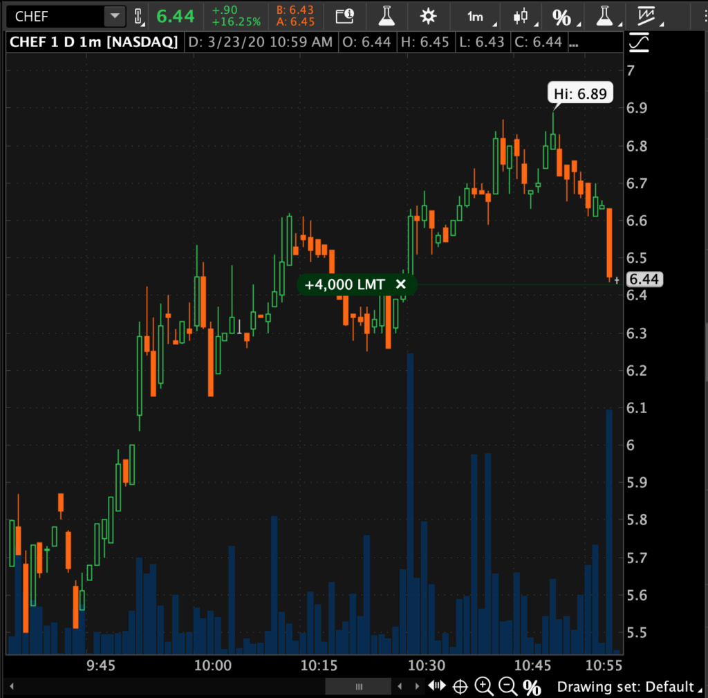Open the symbol link (clipboard) selector
Screen dimensions: 708x698
point(138,17)
